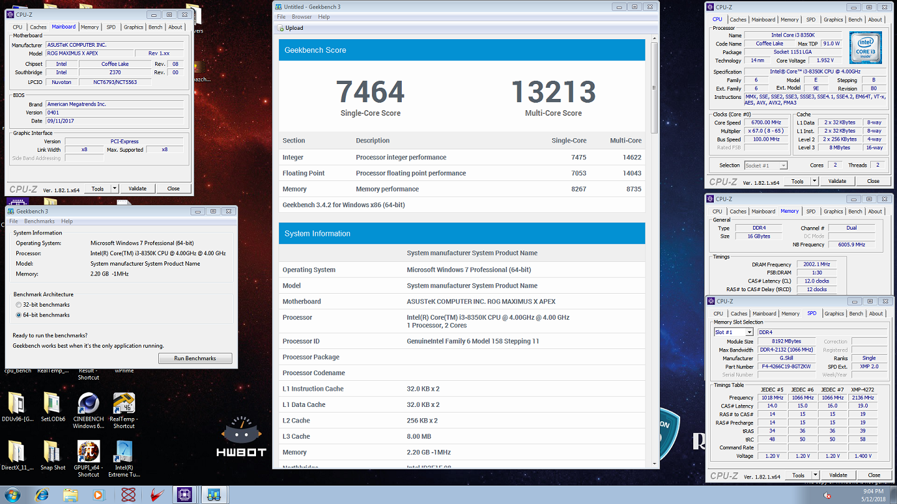Click the red checkmark taskbar icon
This screenshot has height=504, width=897.
point(157,495)
